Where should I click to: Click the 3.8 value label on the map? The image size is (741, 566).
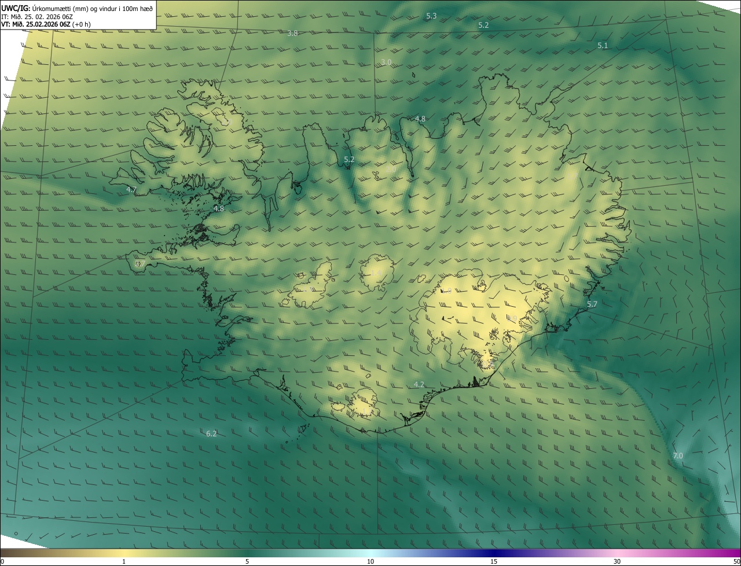pos(293,34)
